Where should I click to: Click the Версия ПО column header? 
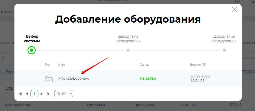click(198, 65)
